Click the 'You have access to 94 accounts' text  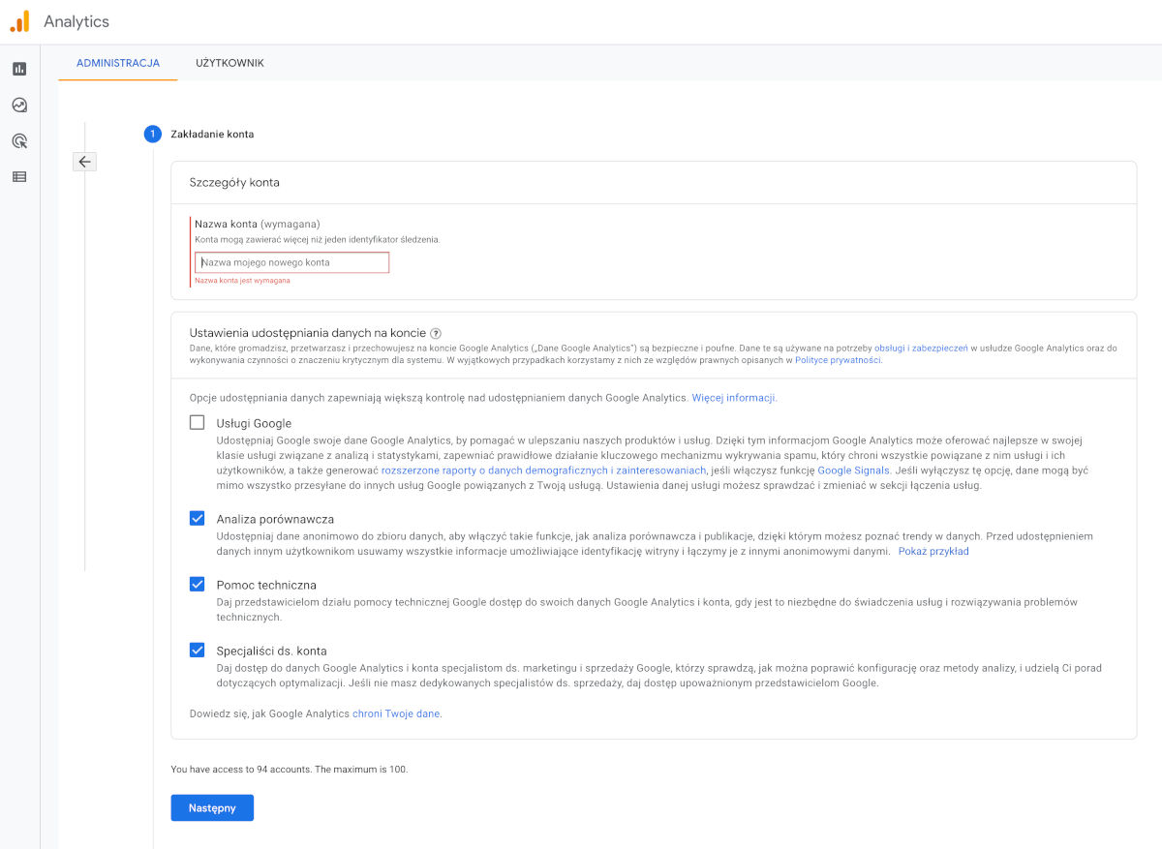pyautogui.click(x=290, y=770)
